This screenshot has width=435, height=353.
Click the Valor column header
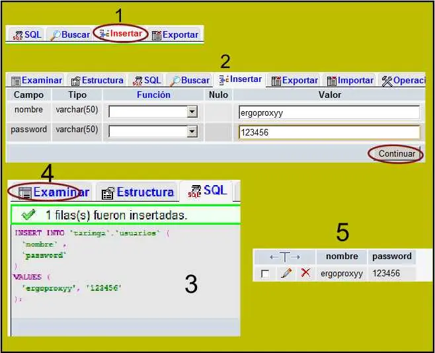tap(330, 95)
